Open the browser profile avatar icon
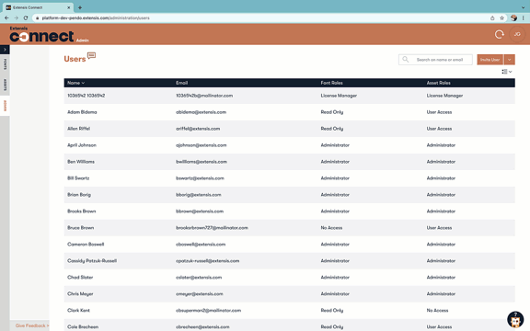Viewport: 530px width, 331px height. coord(513,17)
